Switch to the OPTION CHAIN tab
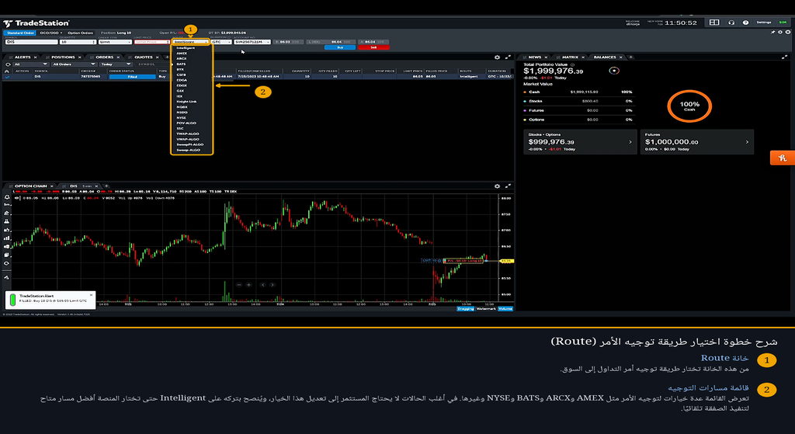 (x=30, y=186)
